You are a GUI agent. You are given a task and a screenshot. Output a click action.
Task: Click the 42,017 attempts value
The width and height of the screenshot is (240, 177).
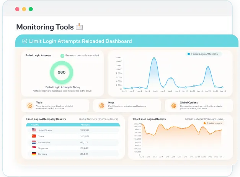[x=84, y=143]
